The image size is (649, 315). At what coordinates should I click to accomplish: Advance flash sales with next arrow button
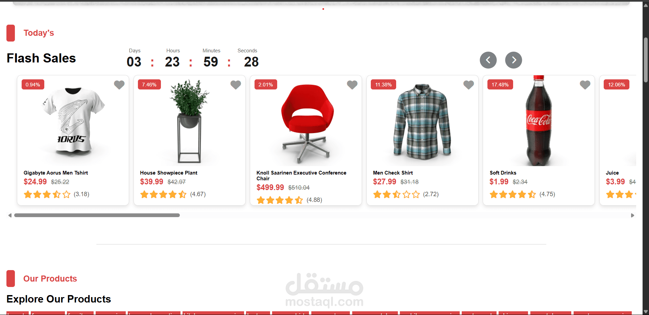[x=513, y=60]
